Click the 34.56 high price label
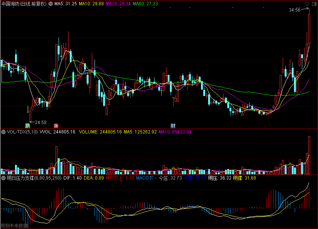The width and height of the screenshot is (318, 229). click(294, 10)
